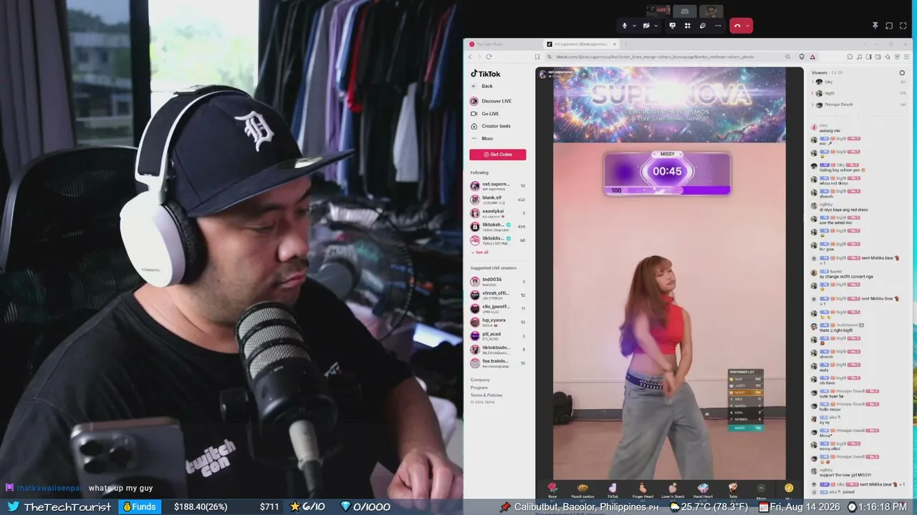Open the More menu in TikTok sidebar
This screenshot has height=515, width=917.
tap(481, 139)
